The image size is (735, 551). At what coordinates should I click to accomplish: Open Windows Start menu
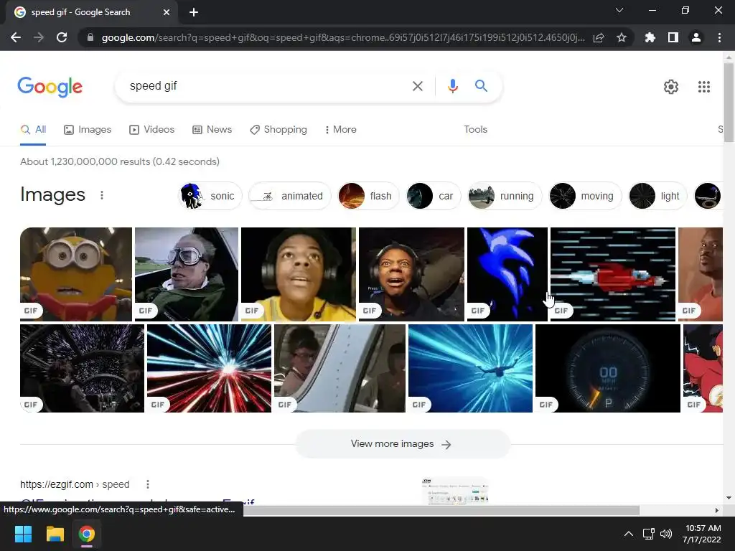pyautogui.click(x=23, y=534)
